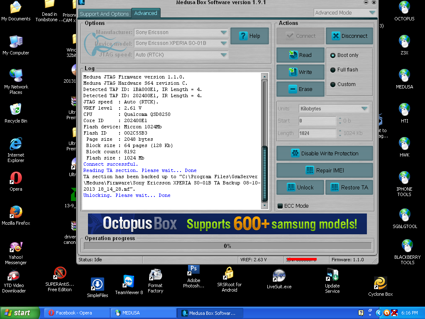Viewport: 425px width, 319px height.
Task: Select the Advanced tab
Action: 146,13
